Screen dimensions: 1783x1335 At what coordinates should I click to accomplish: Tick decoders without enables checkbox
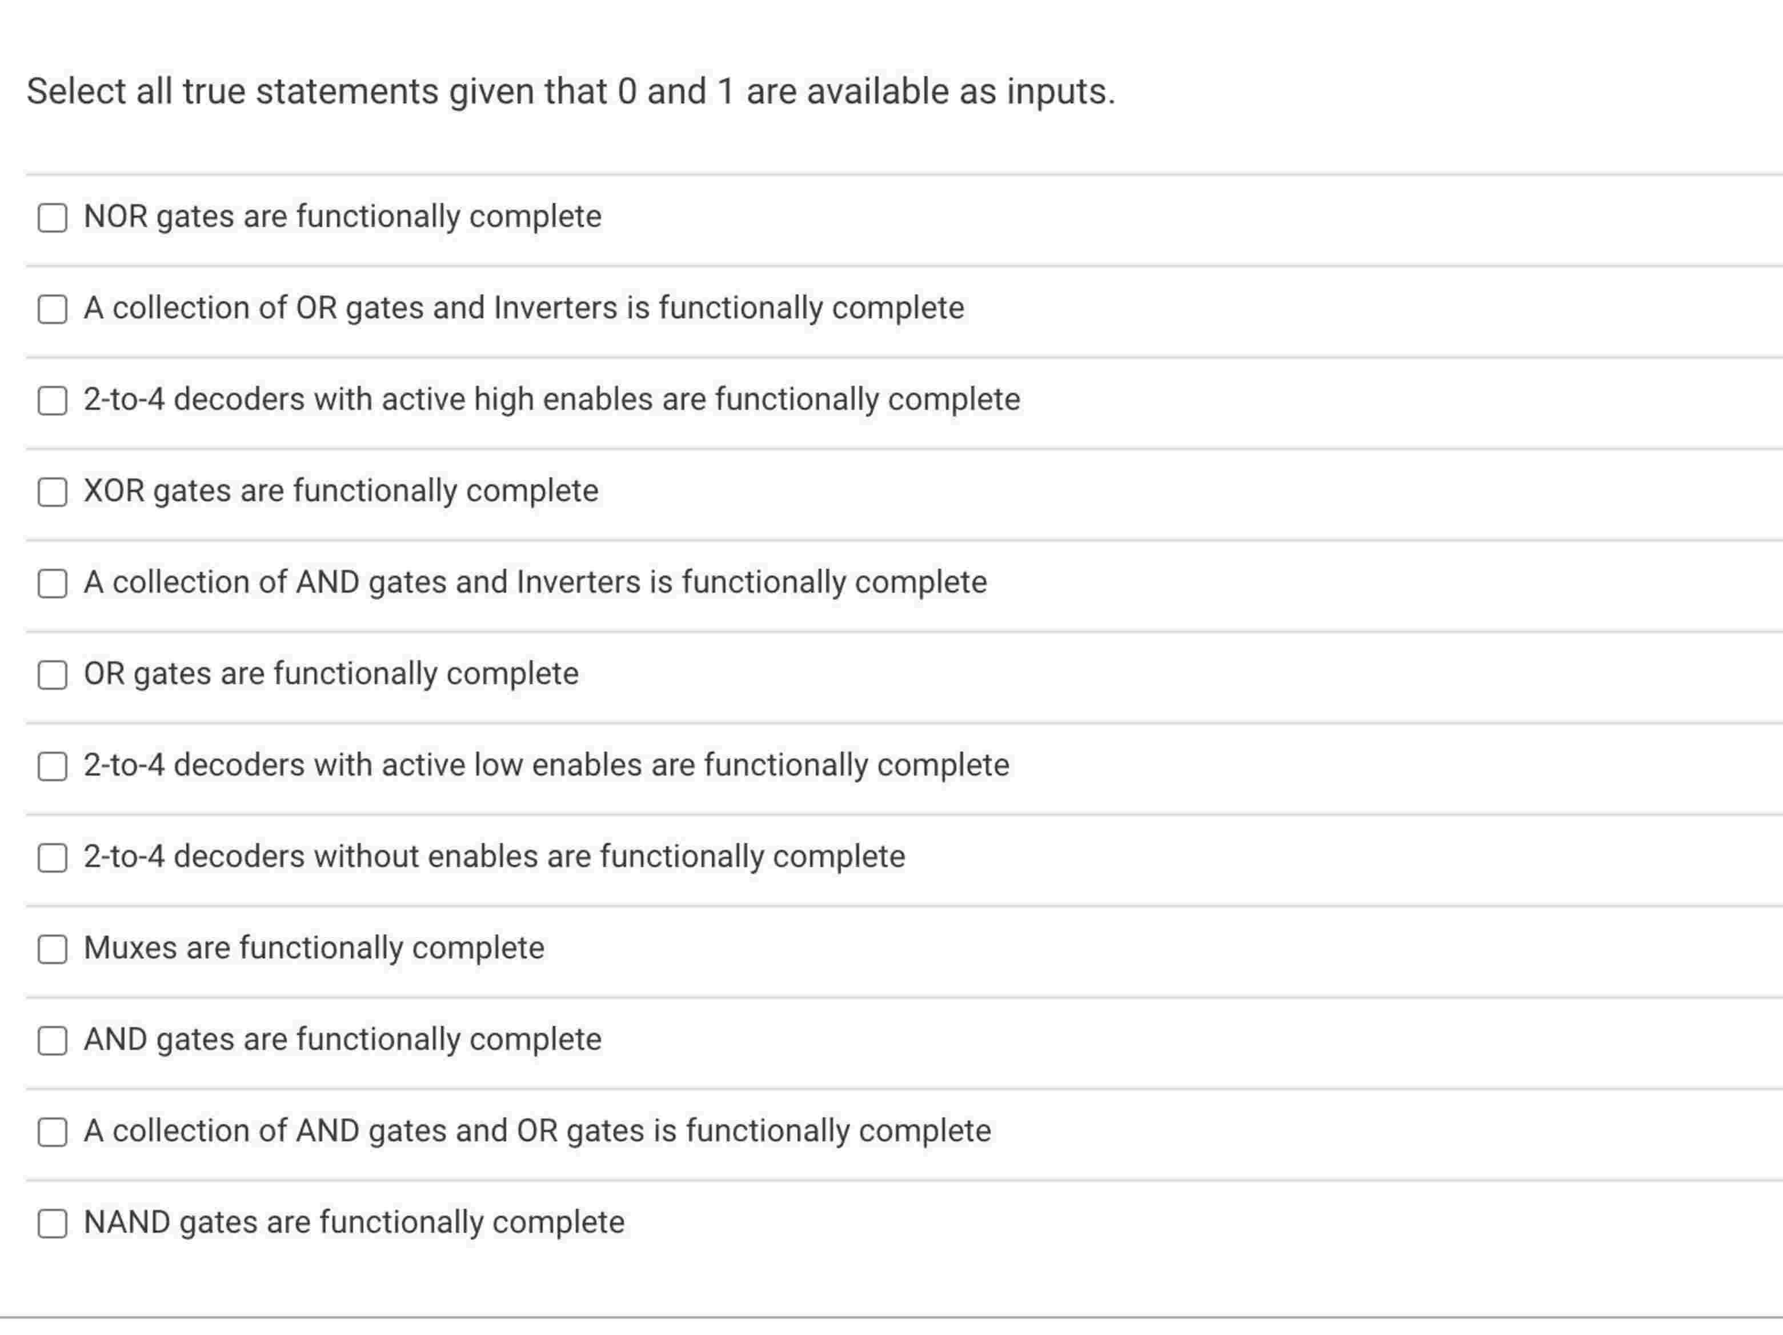53,858
